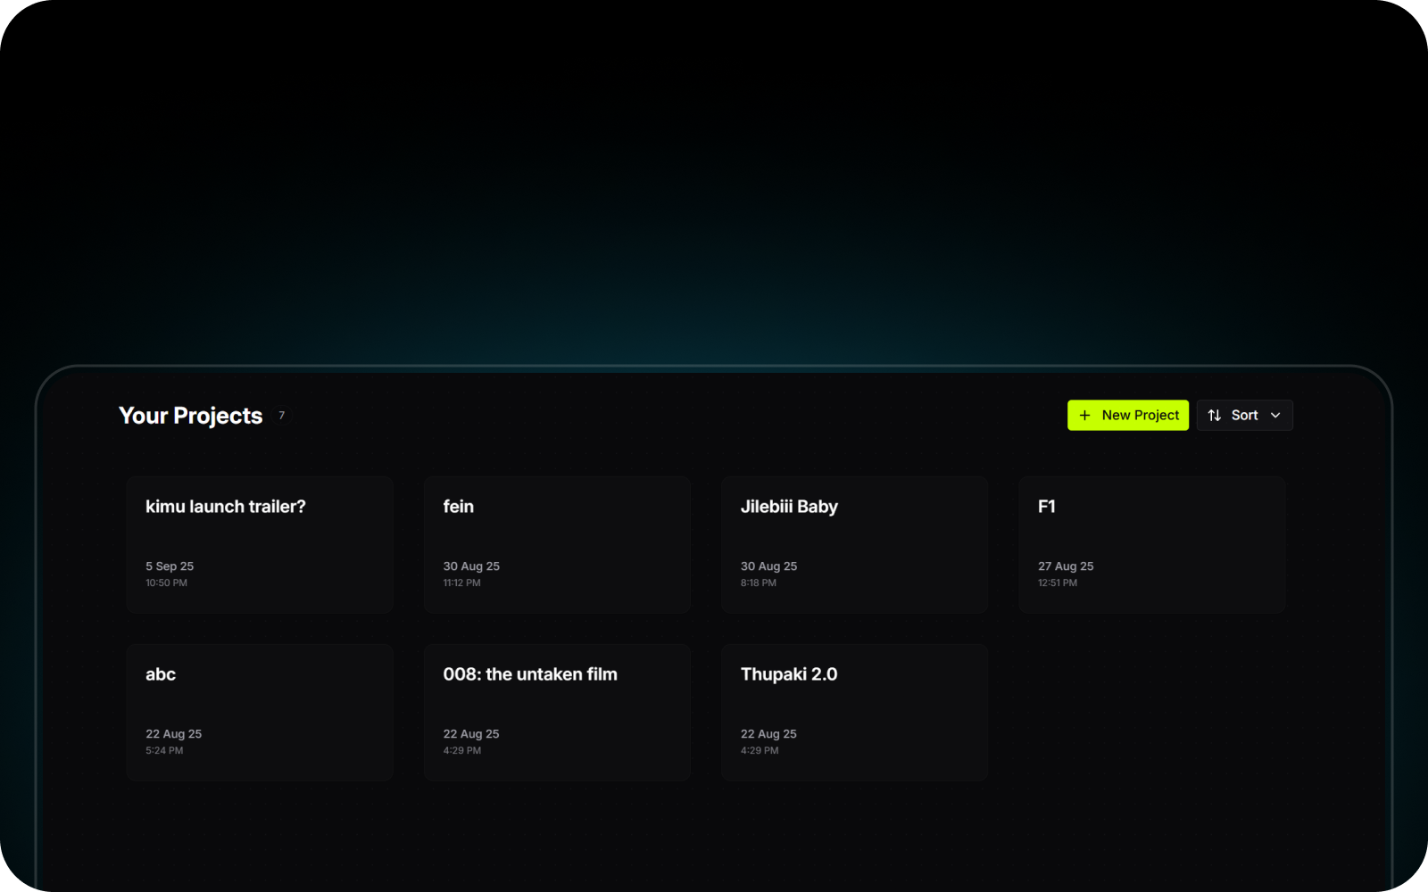This screenshot has height=892, width=1428.
Task: Click the plus icon in New Project
Action: 1084,416
